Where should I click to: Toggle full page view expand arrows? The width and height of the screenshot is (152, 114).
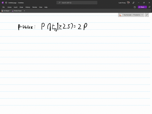point(147,15)
